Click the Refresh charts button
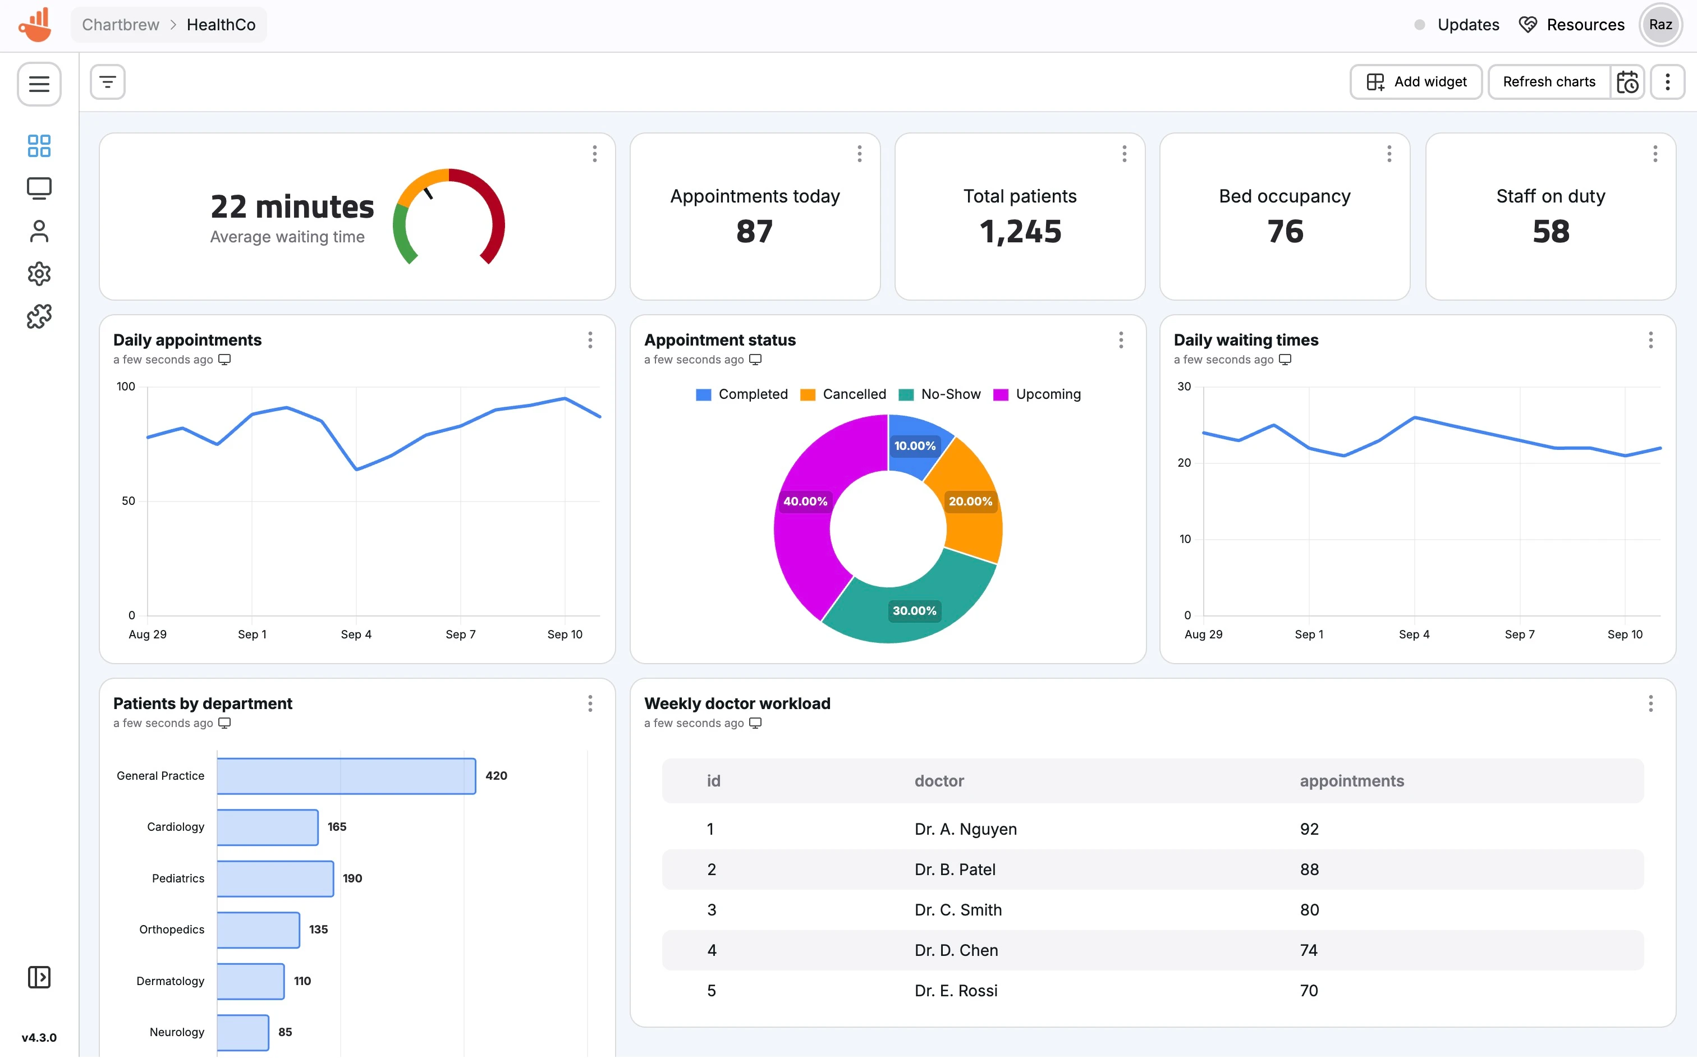This screenshot has width=1697, height=1058. pos(1549,82)
